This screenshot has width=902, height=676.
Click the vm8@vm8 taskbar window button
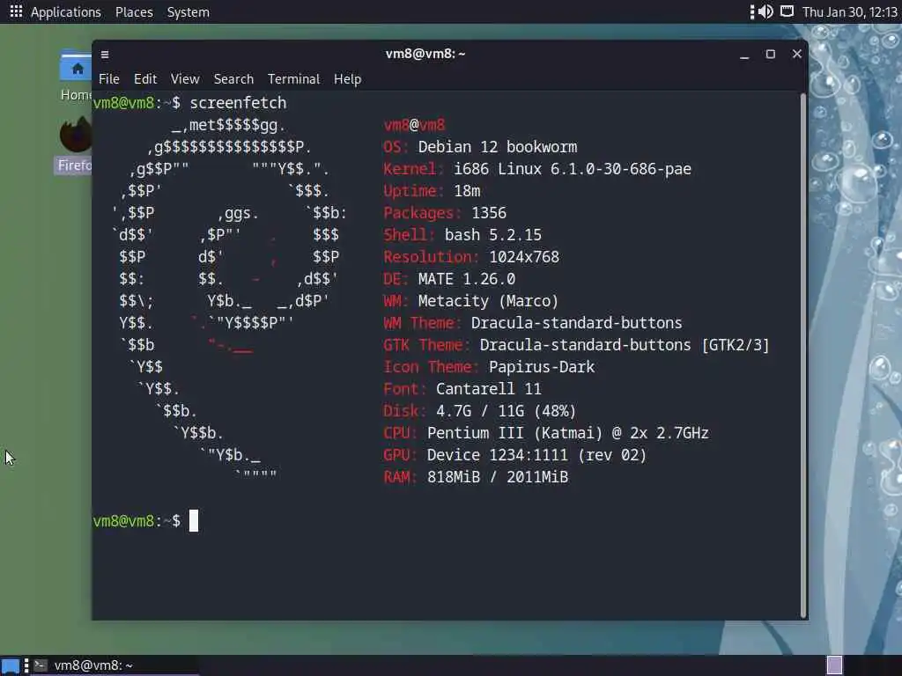(114, 665)
